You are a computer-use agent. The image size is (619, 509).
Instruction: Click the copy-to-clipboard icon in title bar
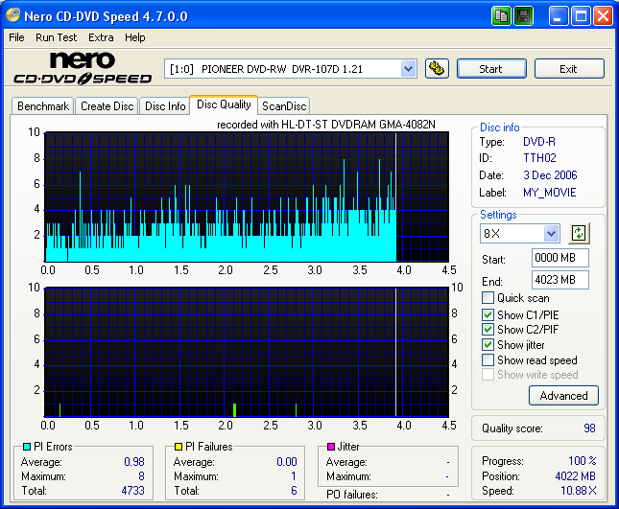(x=501, y=16)
